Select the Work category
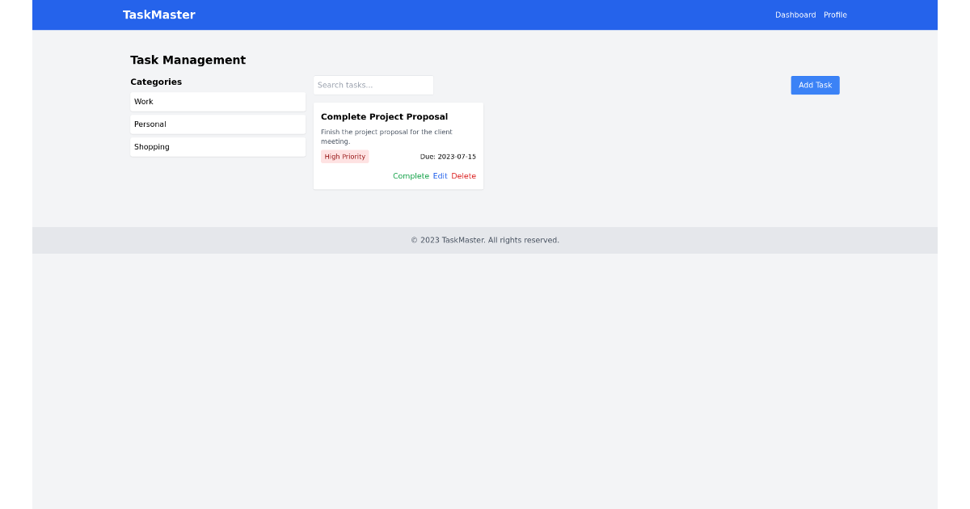Image resolution: width=970 pixels, height=509 pixels. [217, 101]
